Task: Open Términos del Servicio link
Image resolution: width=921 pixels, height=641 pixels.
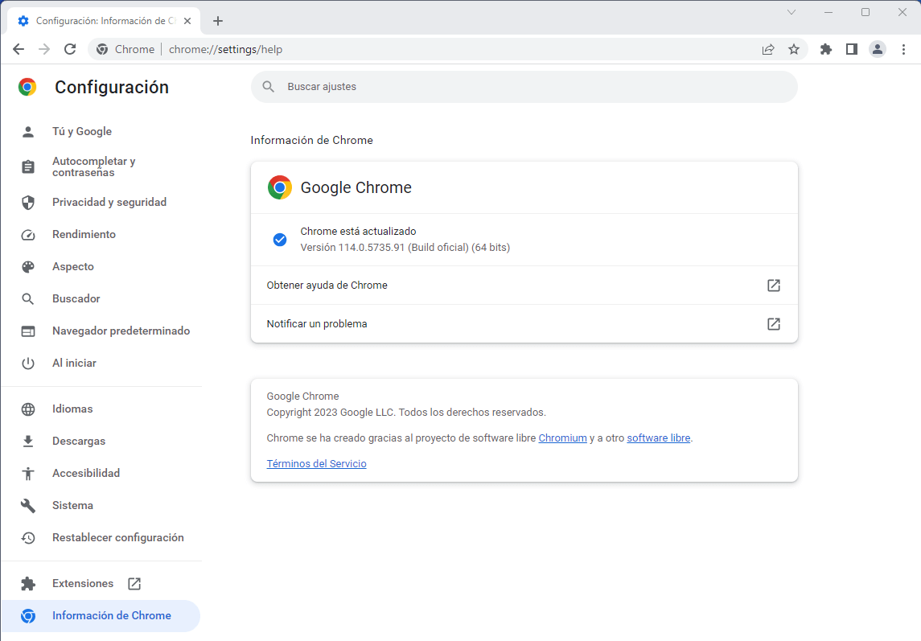Action: (x=316, y=464)
